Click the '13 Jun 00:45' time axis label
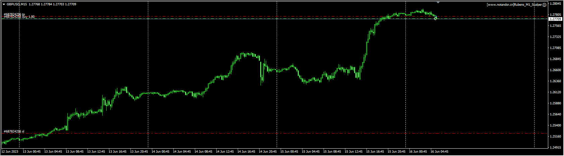 pyautogui.click(x=32, y=152)
